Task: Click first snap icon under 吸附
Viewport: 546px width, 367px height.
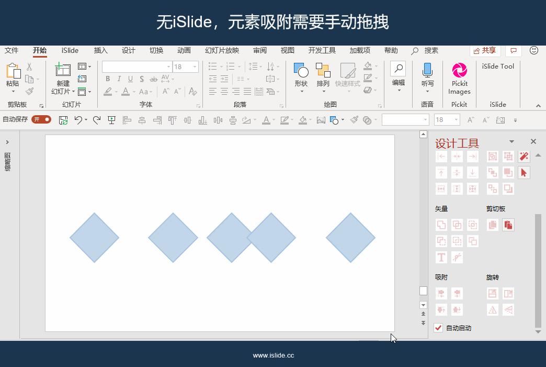Action: [x=441, y=294]
